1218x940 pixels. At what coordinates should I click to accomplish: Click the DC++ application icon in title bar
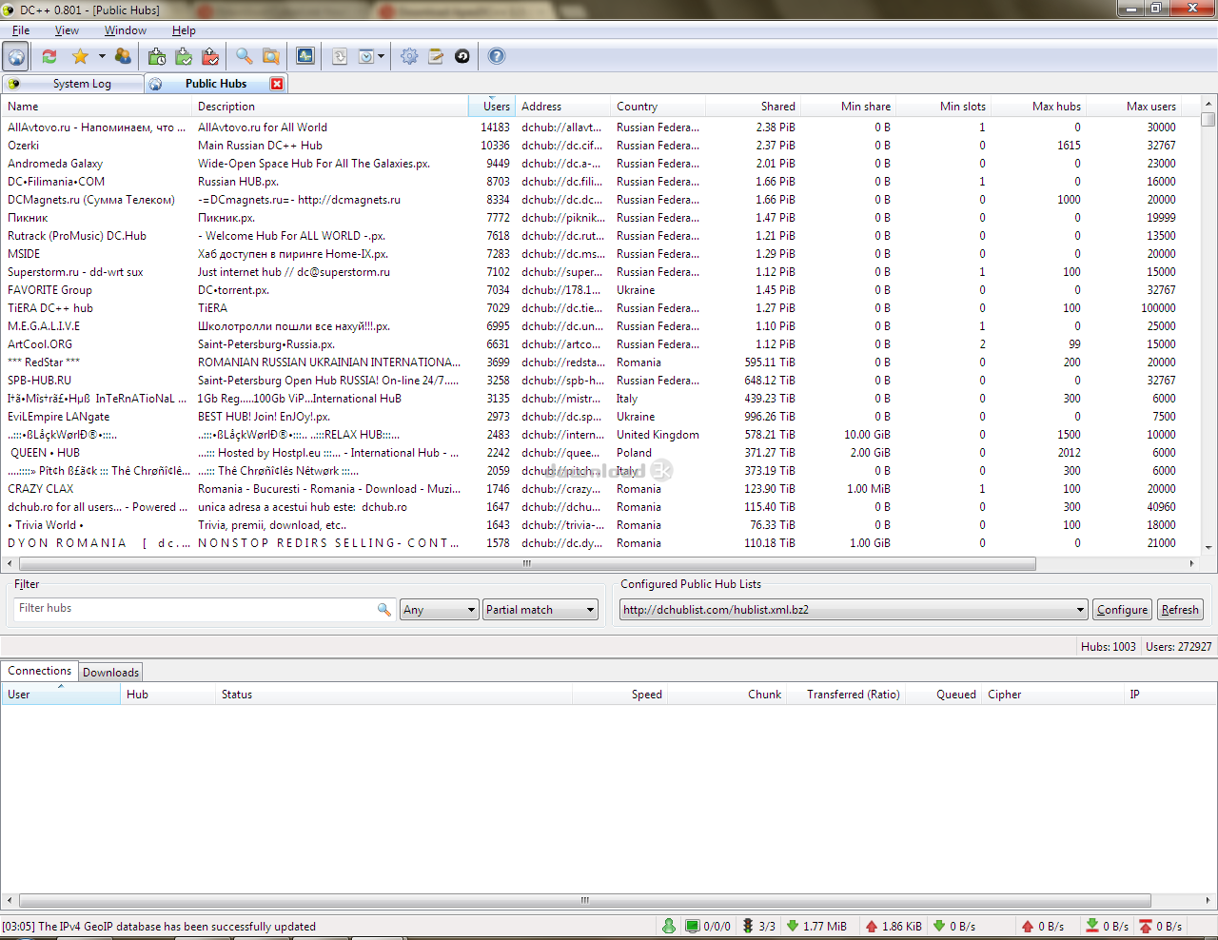click(x=9, y=10)
